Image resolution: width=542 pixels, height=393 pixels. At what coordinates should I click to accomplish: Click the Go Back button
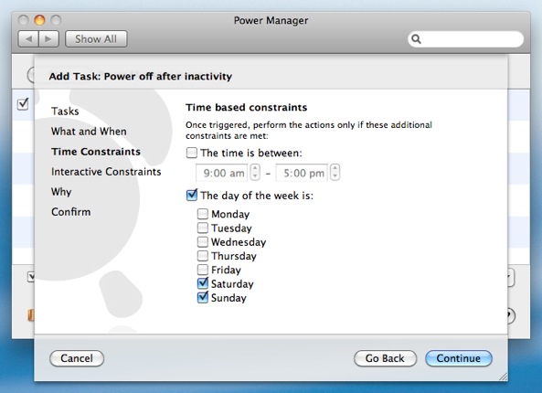tap(385, 358)
